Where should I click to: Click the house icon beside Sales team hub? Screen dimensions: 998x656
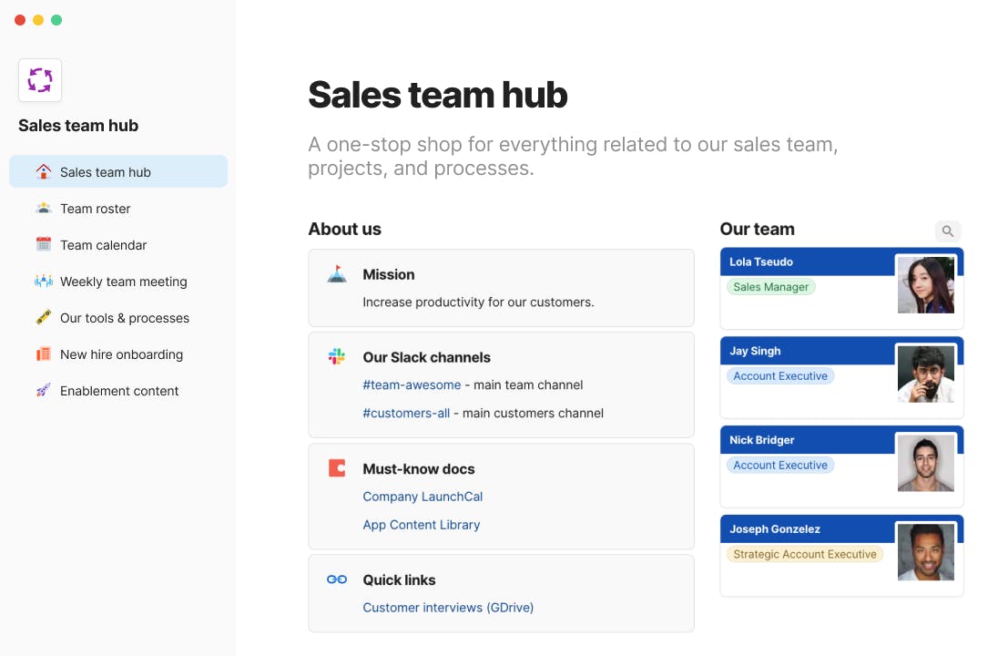point(43,171)
